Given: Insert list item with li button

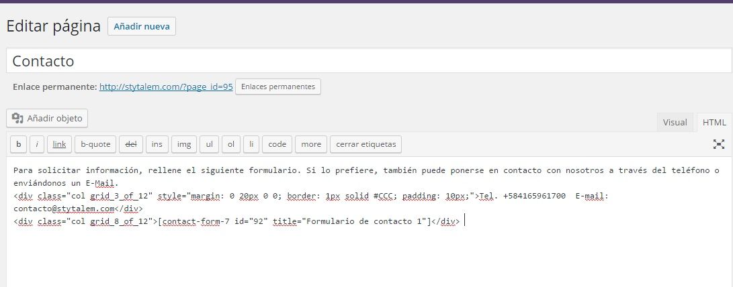Looking at the screenshot, I should click(x=251, y=144).
